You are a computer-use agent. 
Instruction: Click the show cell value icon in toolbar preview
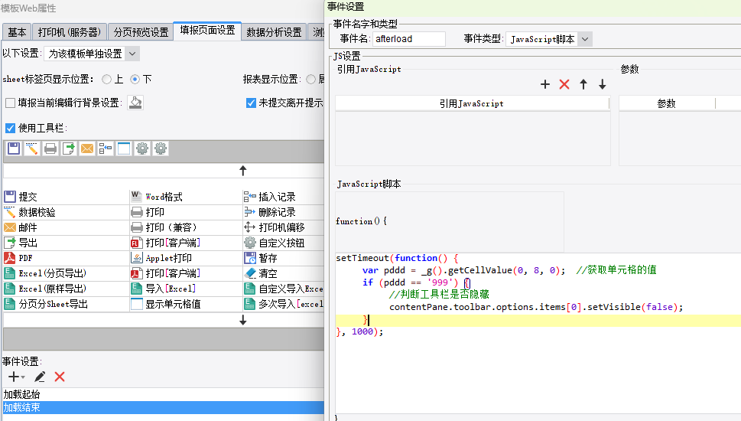click(124, 148)
